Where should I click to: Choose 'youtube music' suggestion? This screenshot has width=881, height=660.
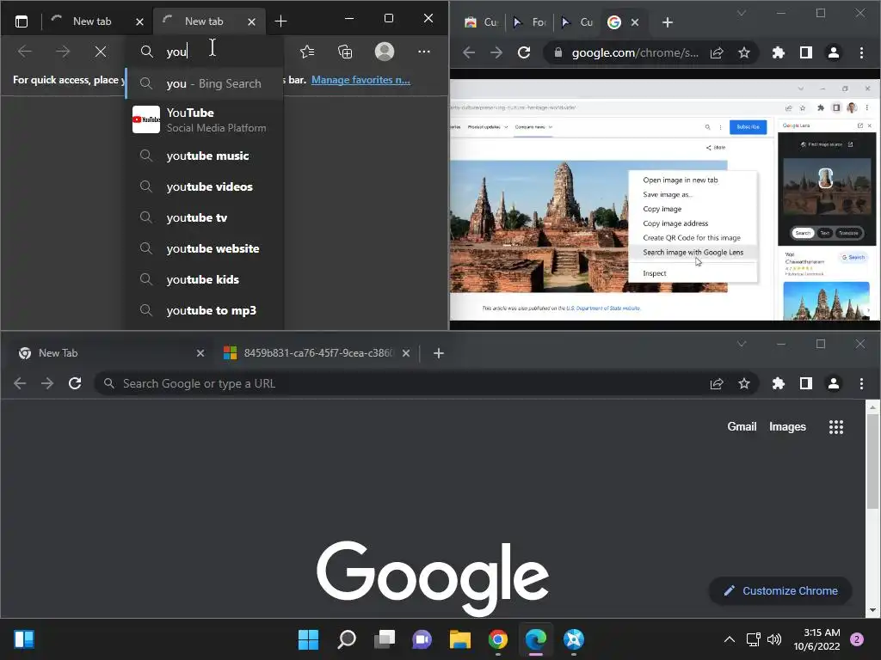pos(206,156)
